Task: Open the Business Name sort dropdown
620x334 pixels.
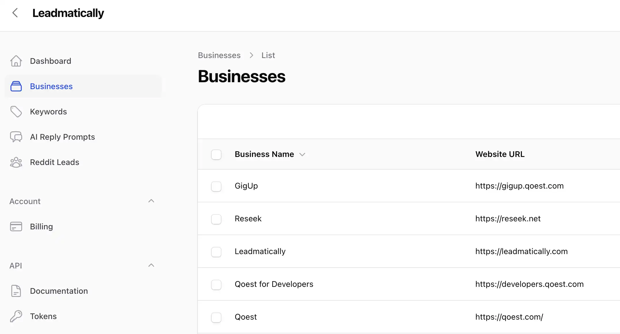Action: [303, 154]
